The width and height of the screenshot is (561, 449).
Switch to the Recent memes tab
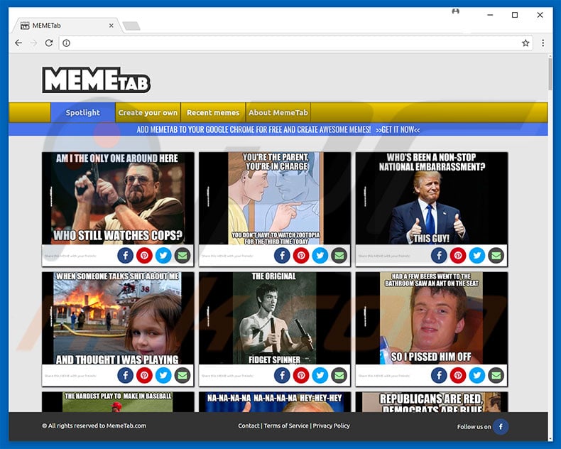[x=213, y=112]
